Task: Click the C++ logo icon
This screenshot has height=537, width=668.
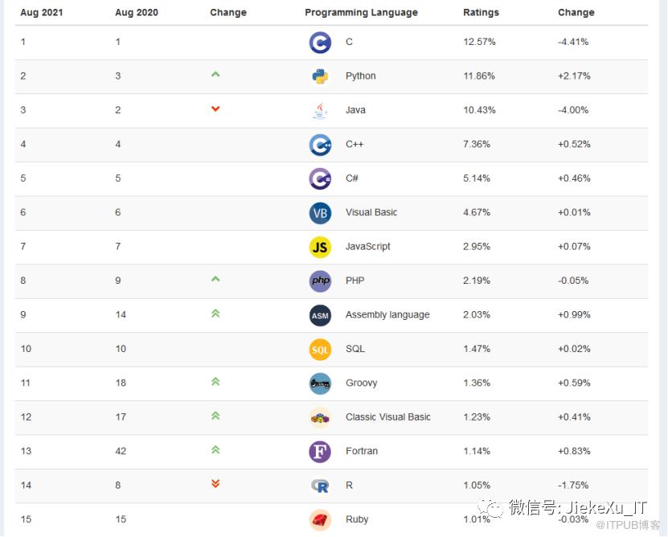Action: [x=320, y=145]
